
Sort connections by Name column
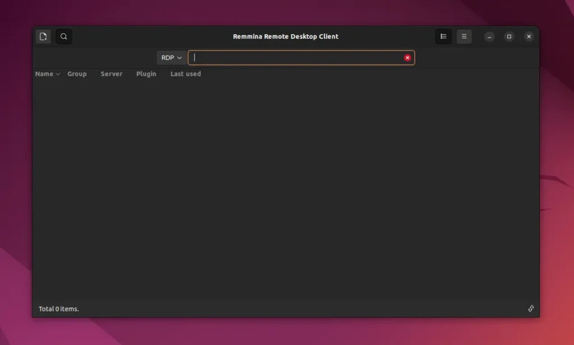point(44,74)
